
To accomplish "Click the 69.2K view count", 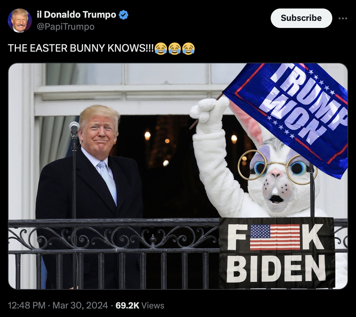I will click(x=127, y=305).
